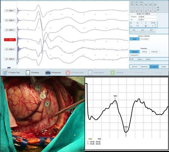Click the green Siguiente play icon
The height and width of the screenshot is (152, 169).
coord(112,72)
